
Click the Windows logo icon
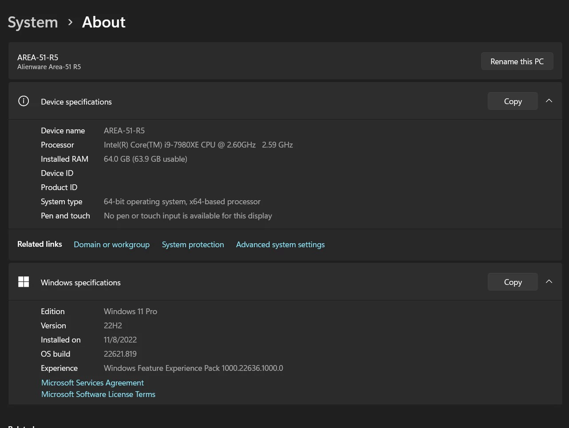[24, 282]
